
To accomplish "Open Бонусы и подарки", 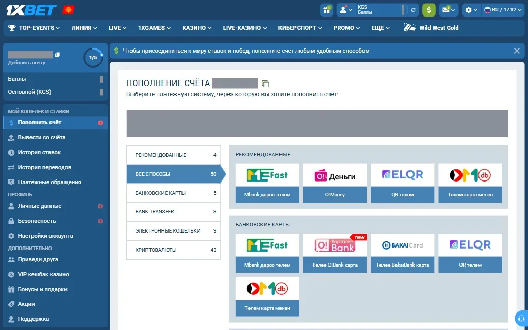I will coord(56,289).
